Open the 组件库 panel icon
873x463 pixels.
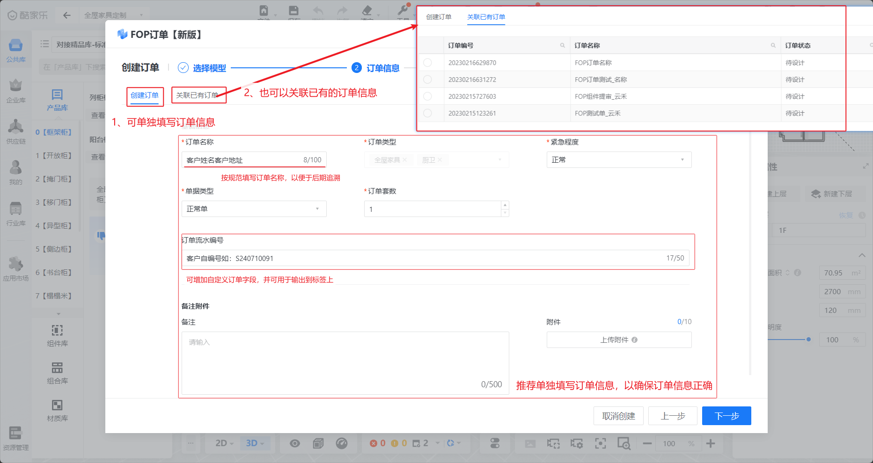(x=57, y=335)
